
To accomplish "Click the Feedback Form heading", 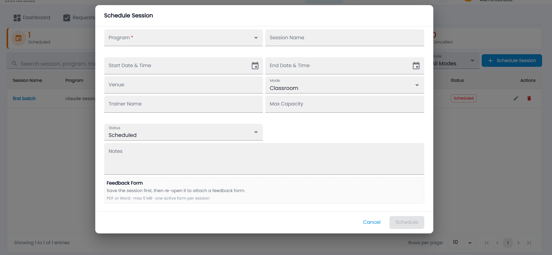I will 125,183.
